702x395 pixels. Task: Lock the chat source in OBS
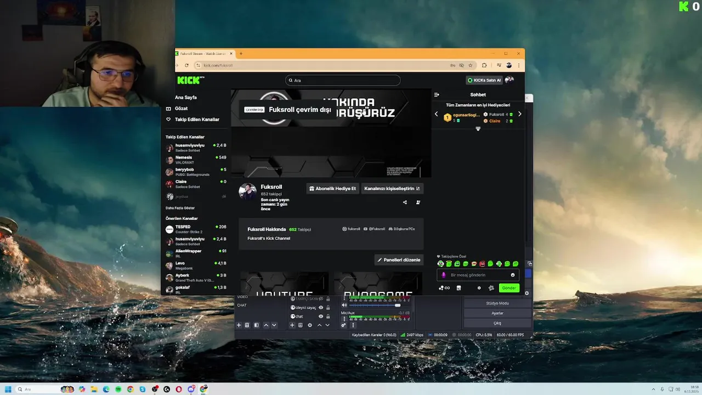[x=328, y=317]
